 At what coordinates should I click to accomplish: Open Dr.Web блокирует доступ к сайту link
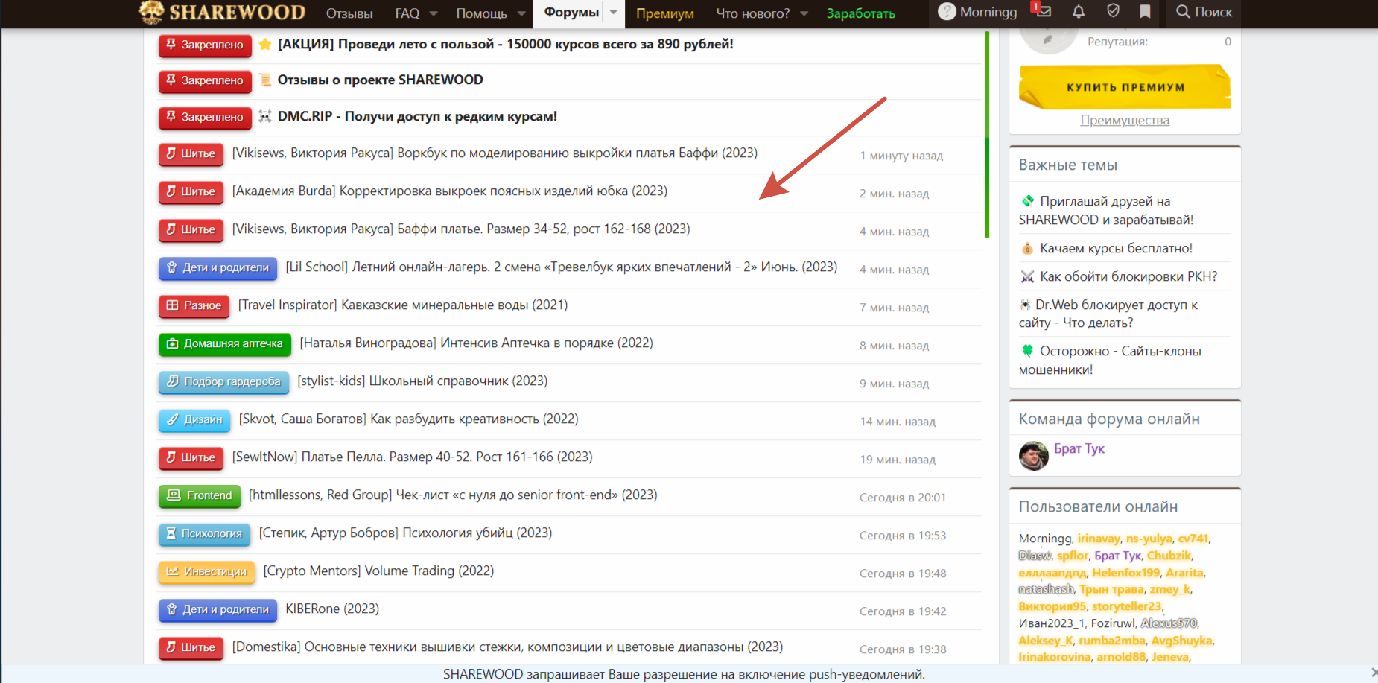[1108, 314]
